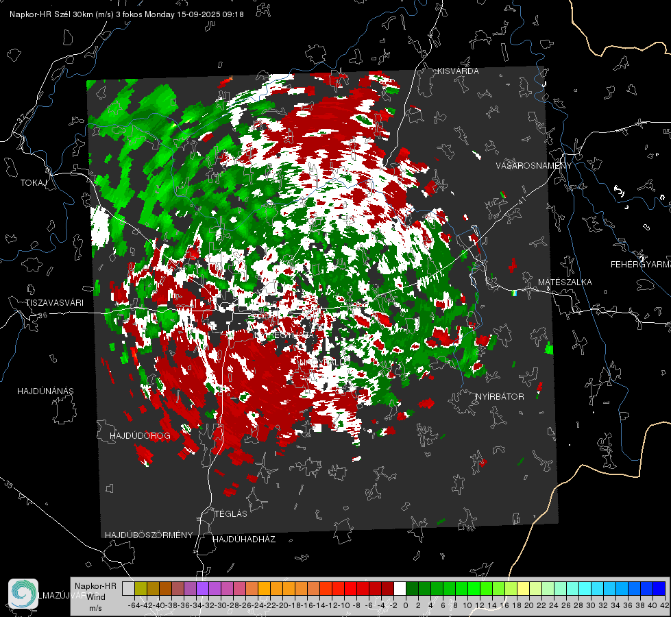This screenshot has height=617, width=671.
Task: Select the cyan swatch between 28 and 30
Action: point(585,588)
